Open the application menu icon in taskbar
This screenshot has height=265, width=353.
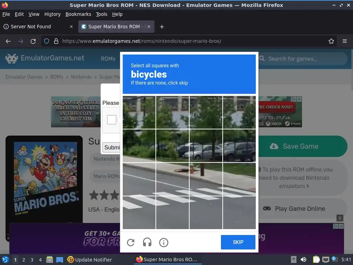coord(5,259)
